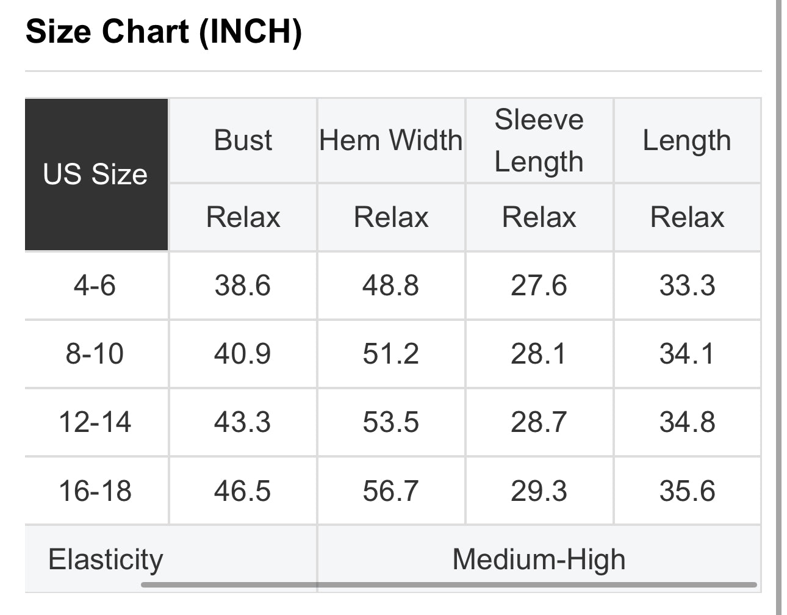This screenshot has width=787, height=615.
Task: Click length value 35.6
Action: [687, 491]
